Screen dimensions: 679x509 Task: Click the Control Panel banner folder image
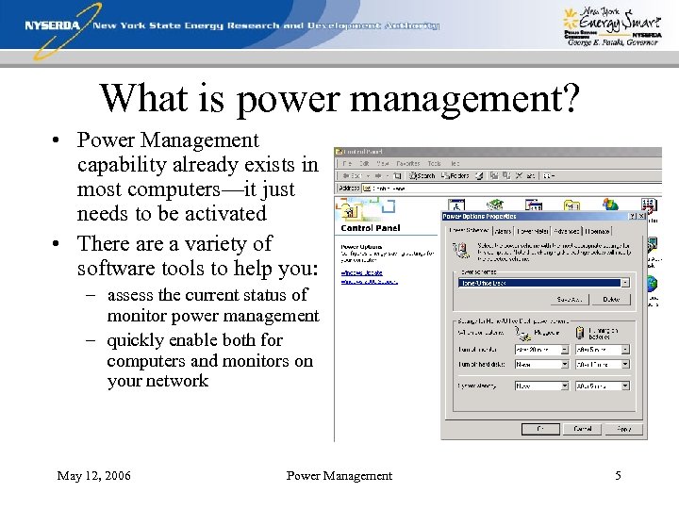click(349, 211)
